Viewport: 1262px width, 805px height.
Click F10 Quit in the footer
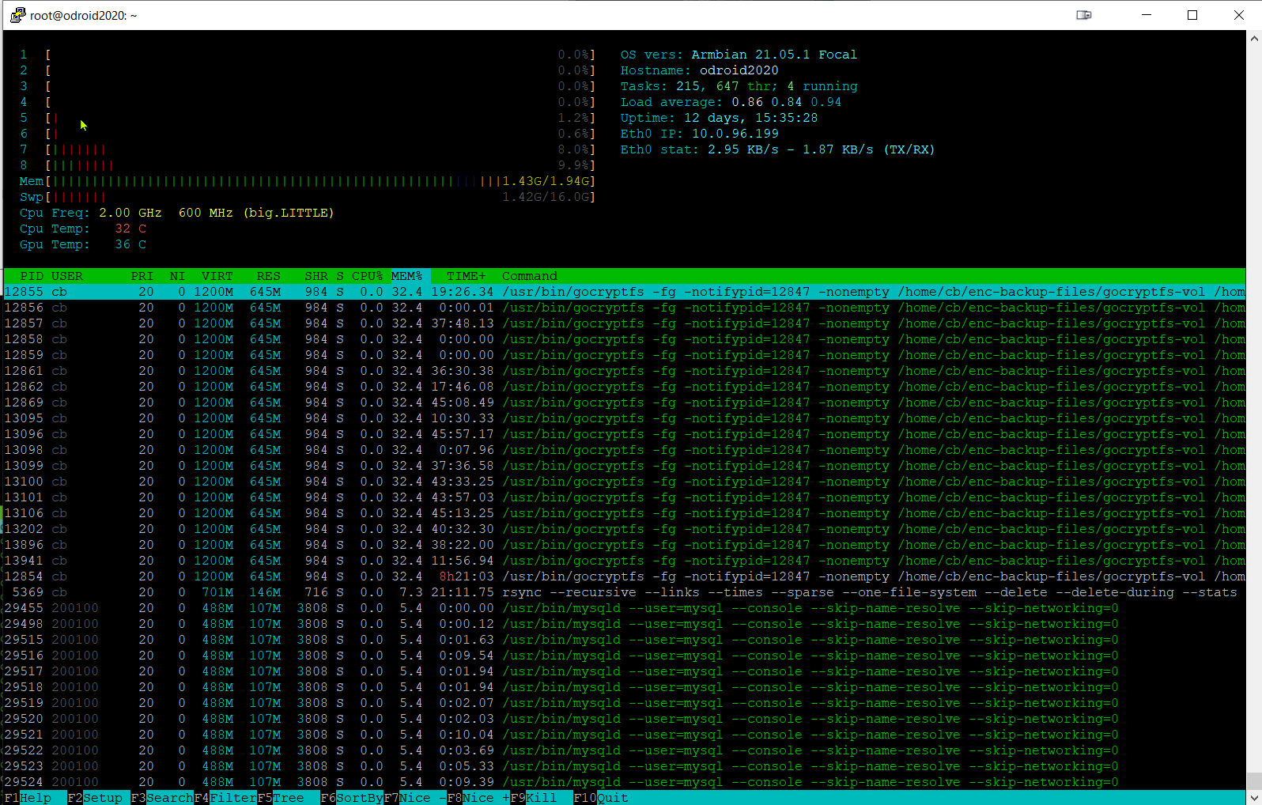point(601,798)
